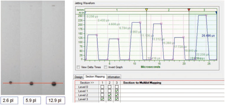
Task: Select the pink node at 2.432 µs
Action: pyautogui.click(x=97, y=35)
